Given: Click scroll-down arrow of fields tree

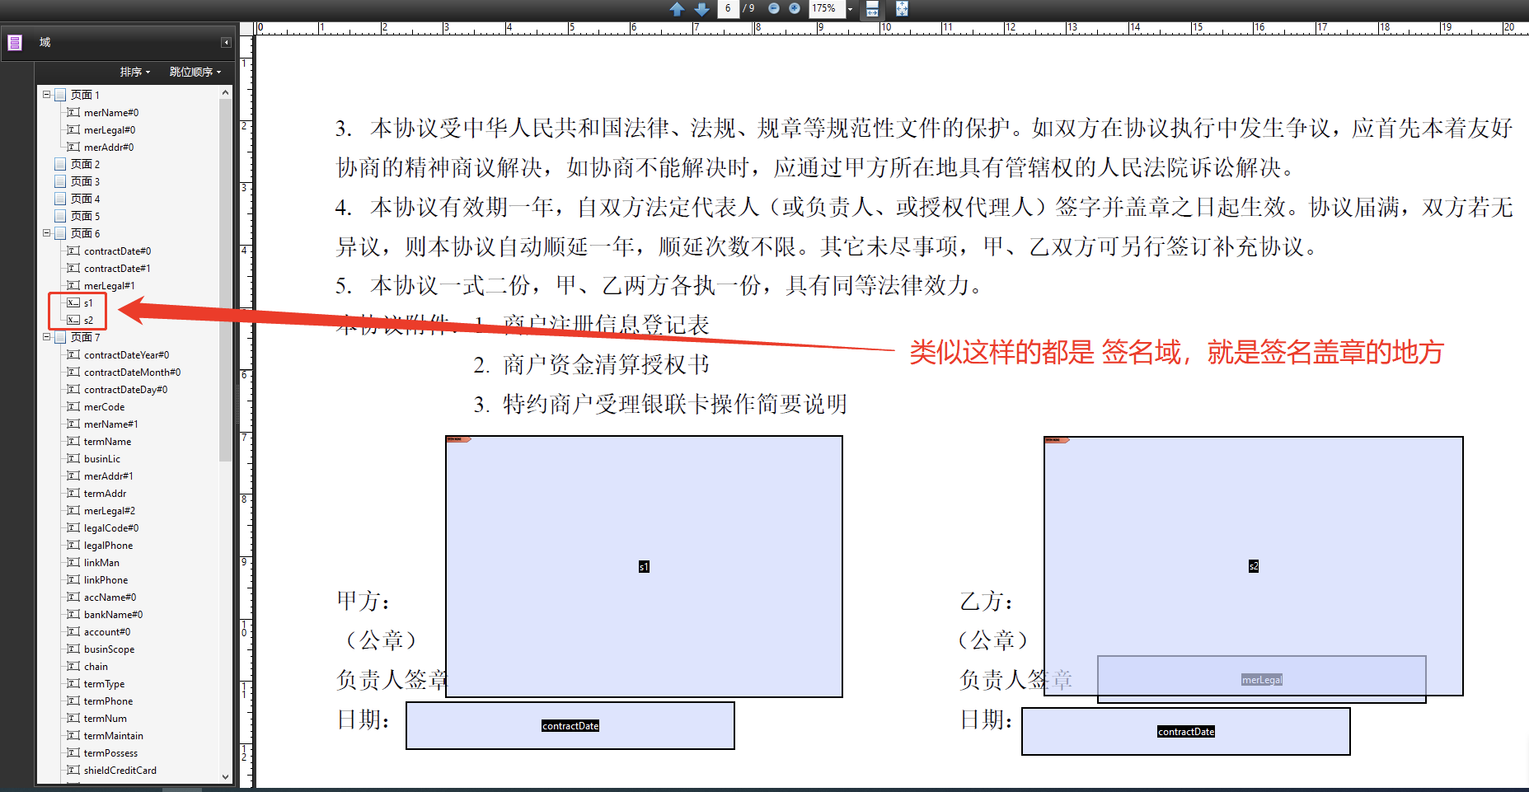Looking at the screenshot, I should click(x=225, y=776).
